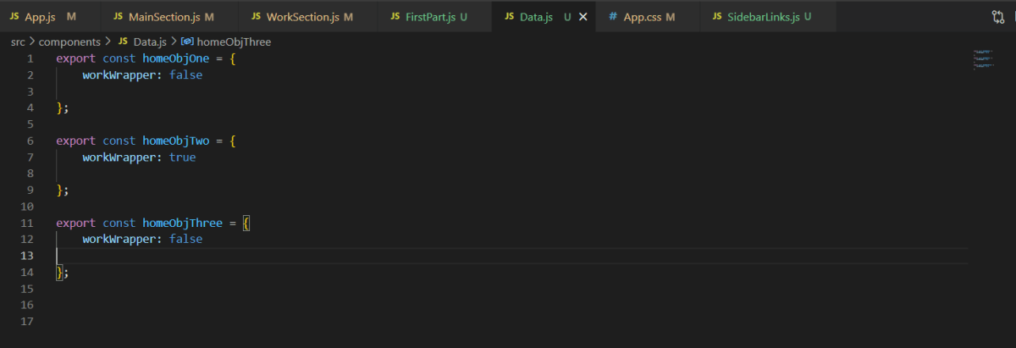Screen dimensions: 1016x348
Task: Click the src breadcrumb segment
Action: point(18,41)
